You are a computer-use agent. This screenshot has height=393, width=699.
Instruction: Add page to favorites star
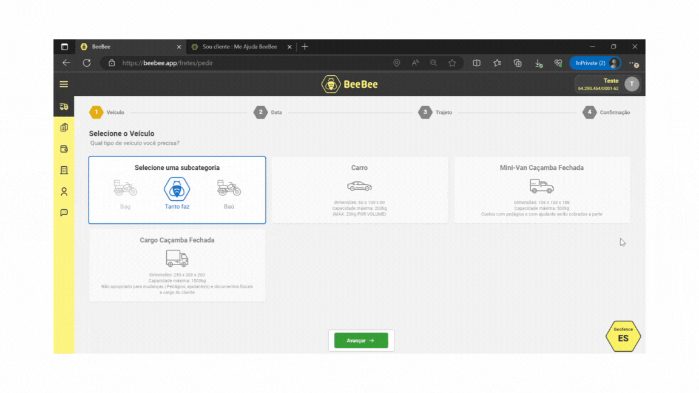(x=452, y=63)
